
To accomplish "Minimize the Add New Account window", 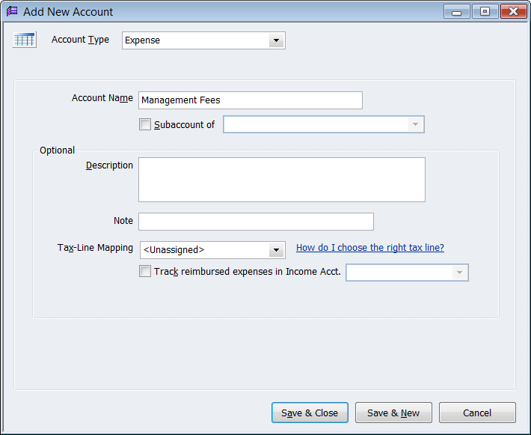I will tap(457, 12).
